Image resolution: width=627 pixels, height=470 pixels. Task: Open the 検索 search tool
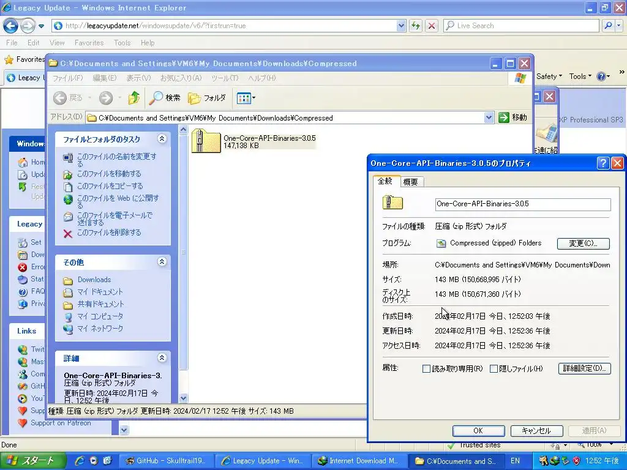(165, 98)
